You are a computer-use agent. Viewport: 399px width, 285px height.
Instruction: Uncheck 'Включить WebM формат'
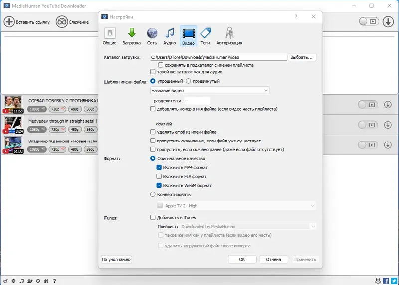159,185
